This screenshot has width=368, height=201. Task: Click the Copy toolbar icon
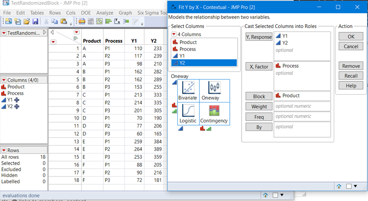[x=55, y=22]
